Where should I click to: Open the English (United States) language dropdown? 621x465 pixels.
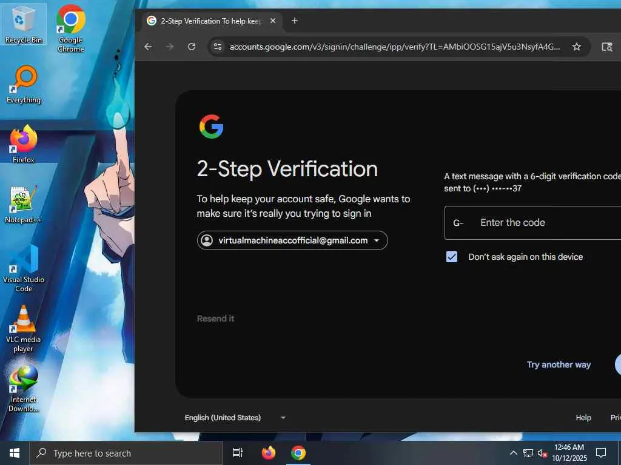click(235, 418)
